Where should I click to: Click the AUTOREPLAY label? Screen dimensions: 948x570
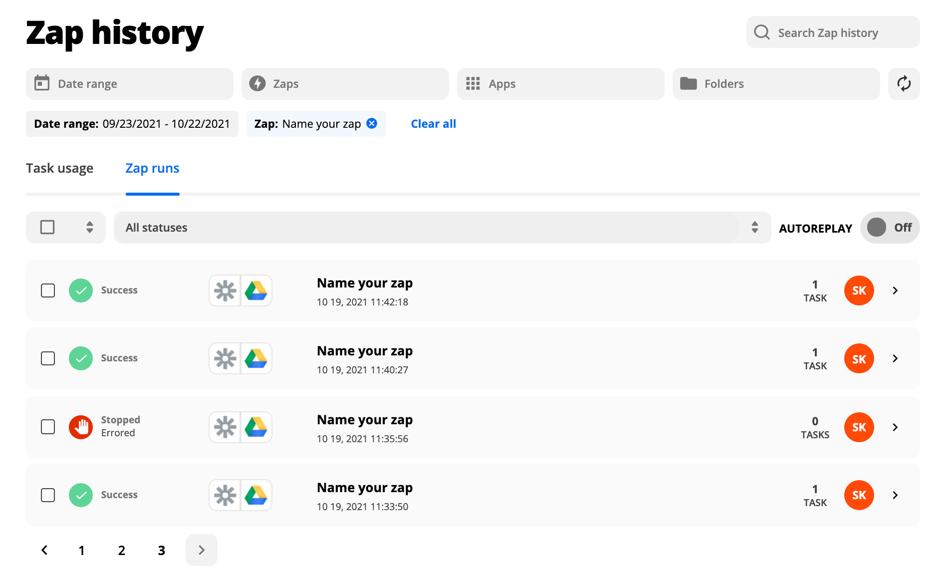[x=816, y=228]
